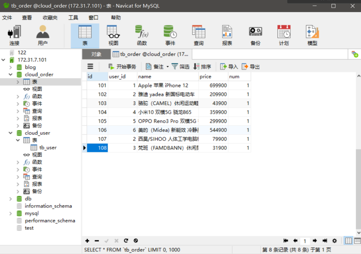Click the price cell 359900
This screenshot has height=254, width=361.
[213, 112]
